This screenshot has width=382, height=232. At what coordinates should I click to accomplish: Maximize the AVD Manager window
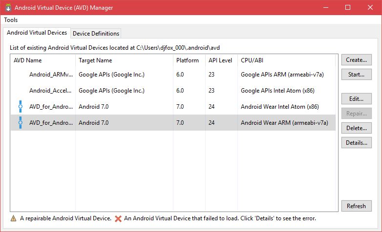click(348, 7)
